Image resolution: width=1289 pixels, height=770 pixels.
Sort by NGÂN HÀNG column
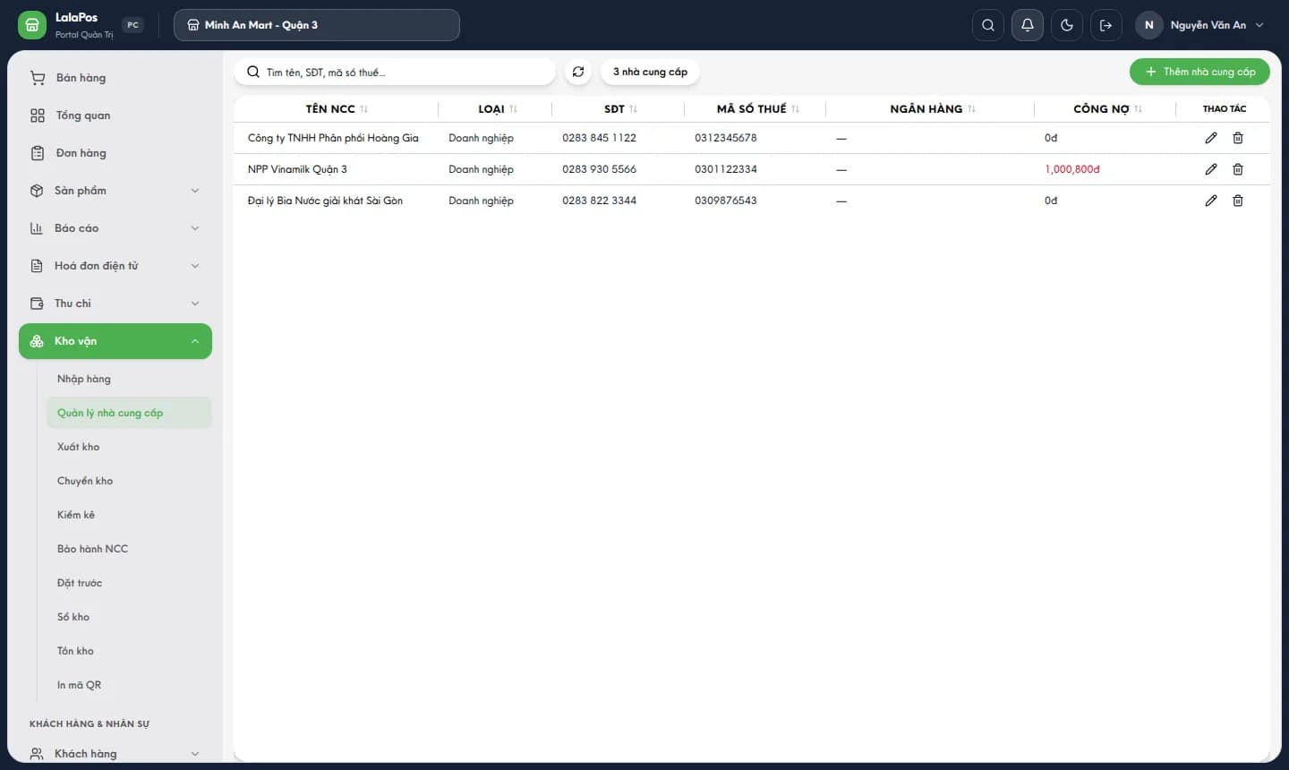[x=933, y=108]
